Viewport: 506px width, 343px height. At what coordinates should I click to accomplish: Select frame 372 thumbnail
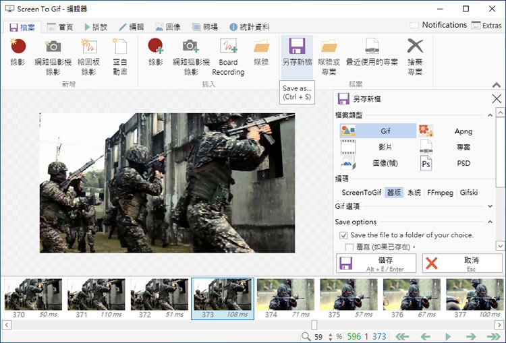point(159,299)
